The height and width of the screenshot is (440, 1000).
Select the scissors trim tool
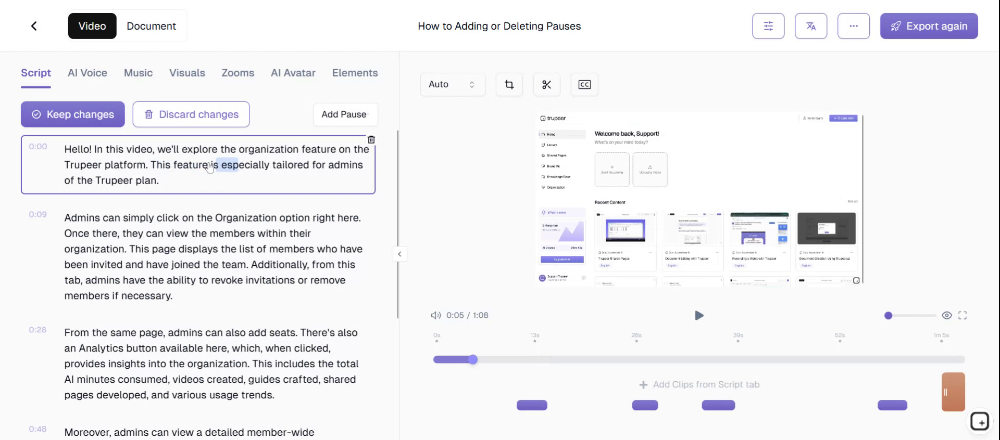(547, 84)
